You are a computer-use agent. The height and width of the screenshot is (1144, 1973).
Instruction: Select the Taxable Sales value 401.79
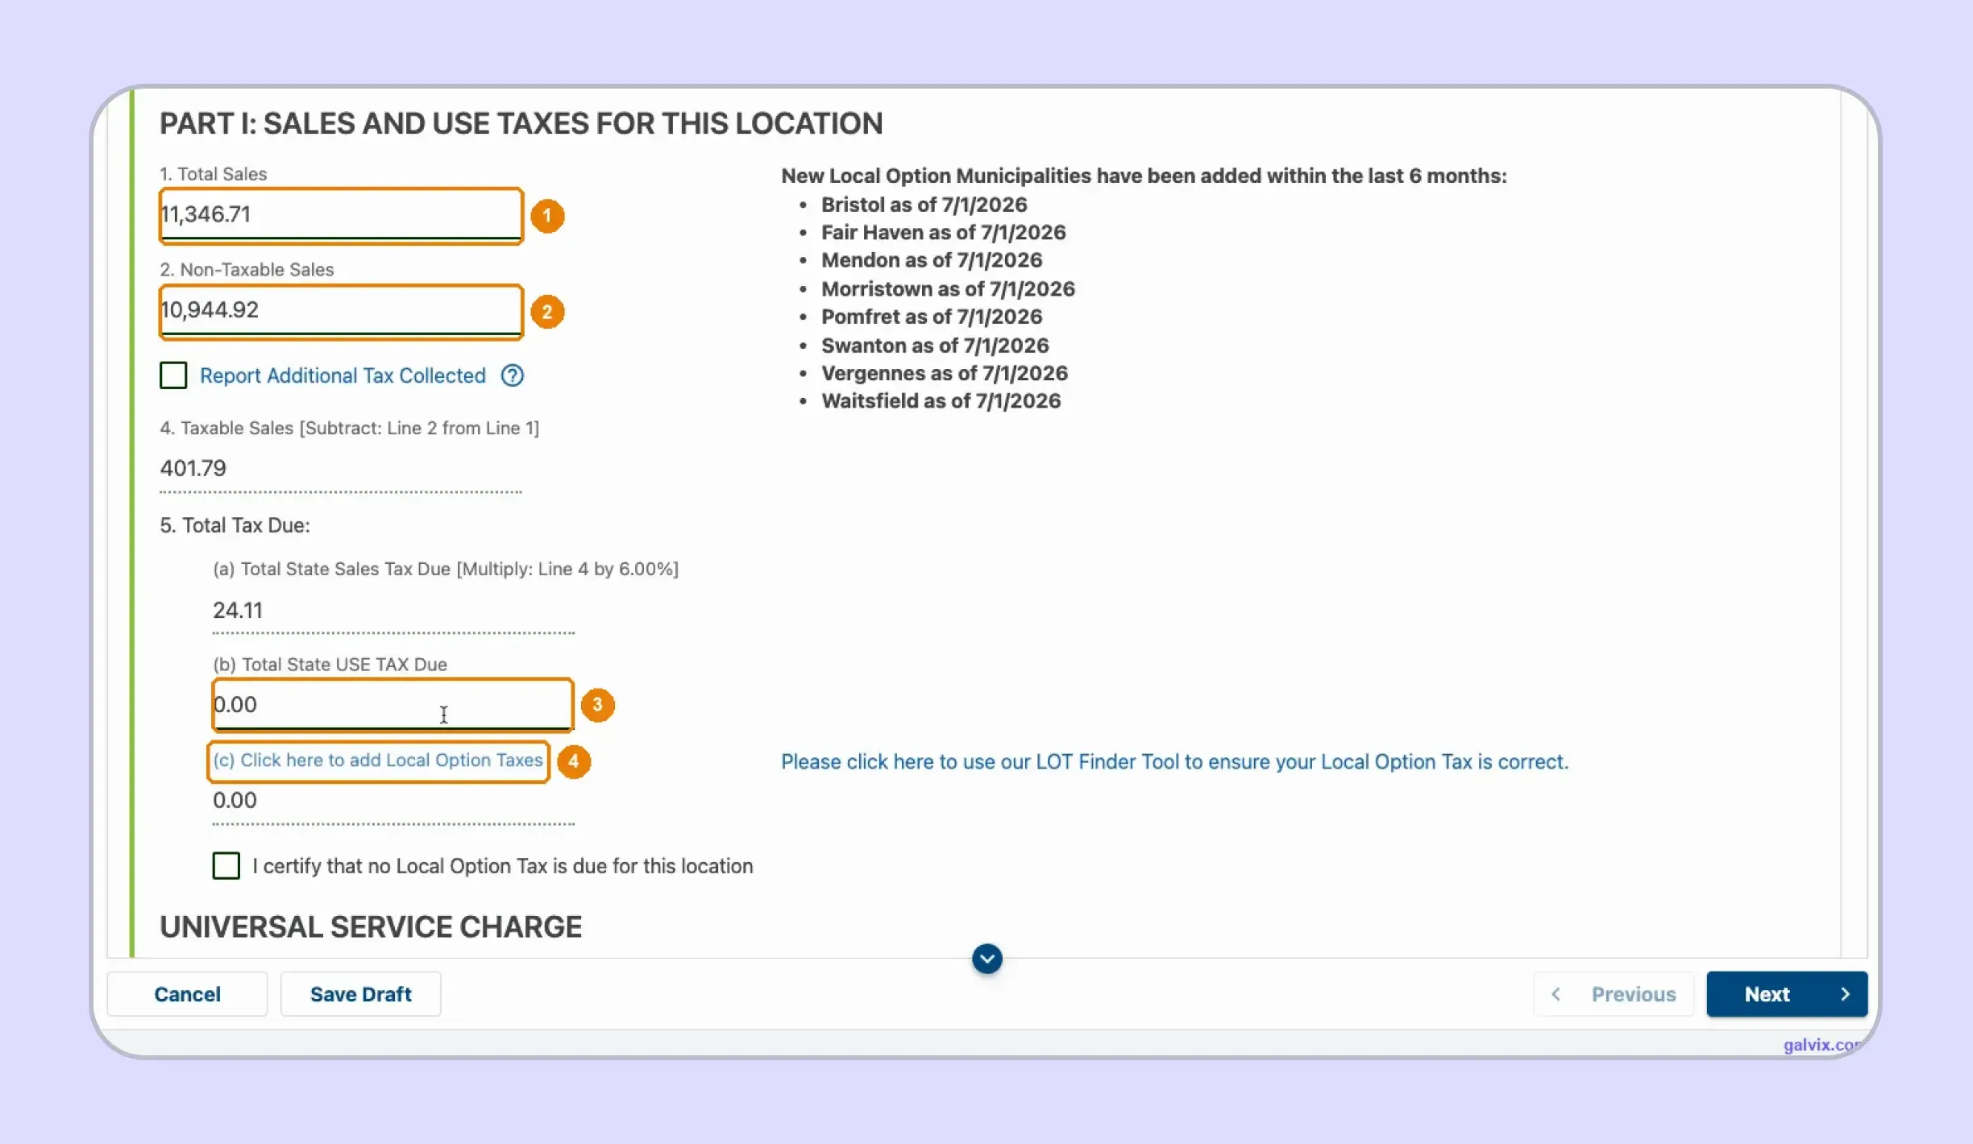click(193, 468)
